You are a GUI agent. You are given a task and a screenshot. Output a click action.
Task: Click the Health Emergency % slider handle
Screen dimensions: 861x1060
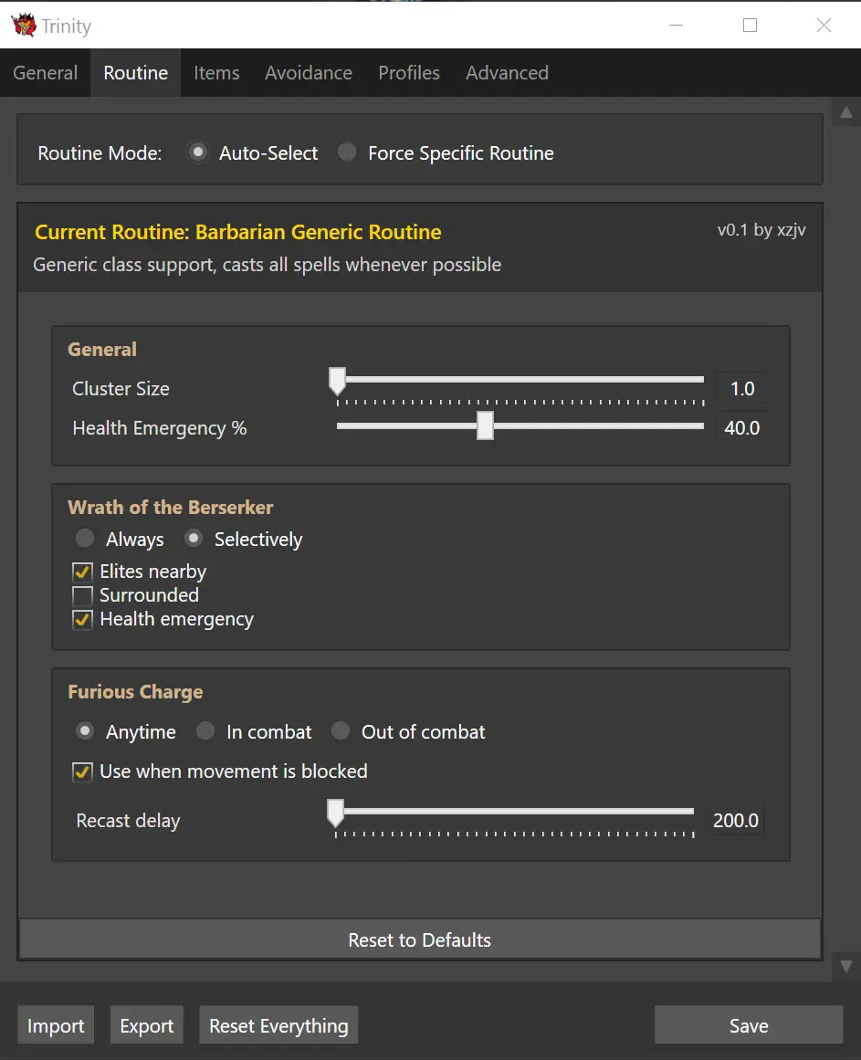click(x=485, y=425)
